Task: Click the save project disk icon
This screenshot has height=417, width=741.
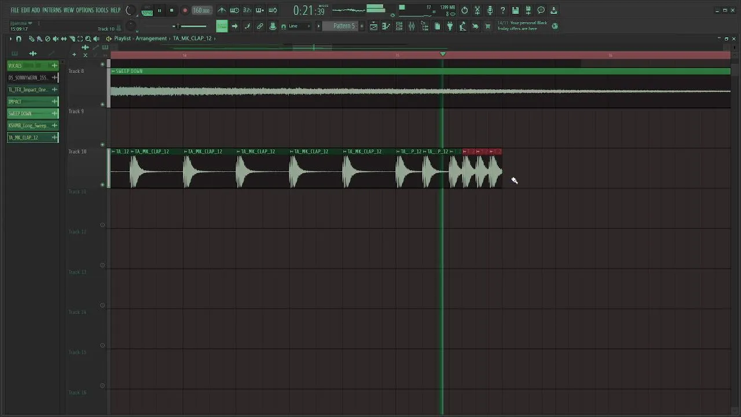Action: click(x=515, y=10)
